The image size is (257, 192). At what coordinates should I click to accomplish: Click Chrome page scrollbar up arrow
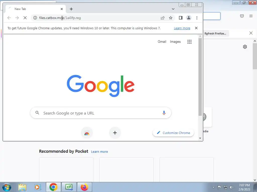click(x=200, y=36)
